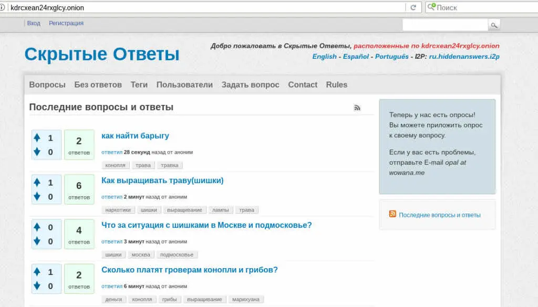Click the orange RSS feed icon in the sidebar
The width and height of the screenshot is (538, 307).
(x=392, y=214)
